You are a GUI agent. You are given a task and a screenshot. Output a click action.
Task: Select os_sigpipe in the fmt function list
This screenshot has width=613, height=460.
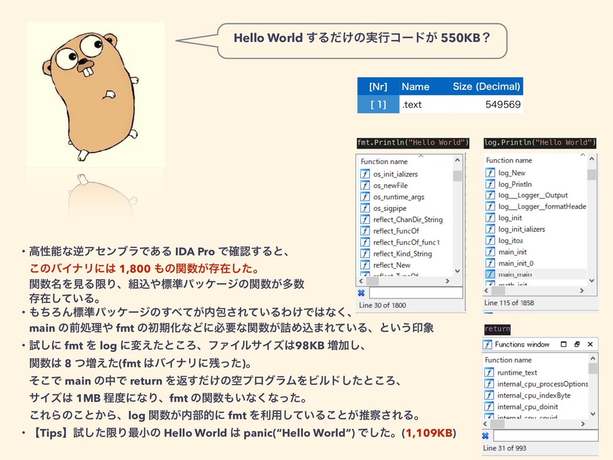390,208
